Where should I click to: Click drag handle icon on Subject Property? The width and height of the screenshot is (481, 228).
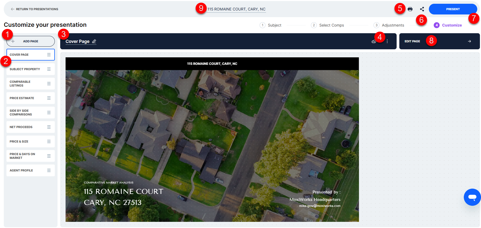[49, 69]
